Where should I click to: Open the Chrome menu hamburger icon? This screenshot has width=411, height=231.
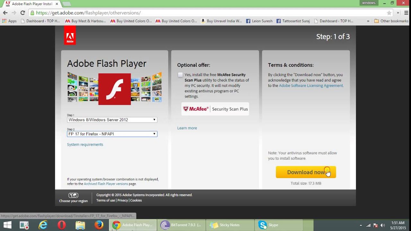[x=406, y=13]
